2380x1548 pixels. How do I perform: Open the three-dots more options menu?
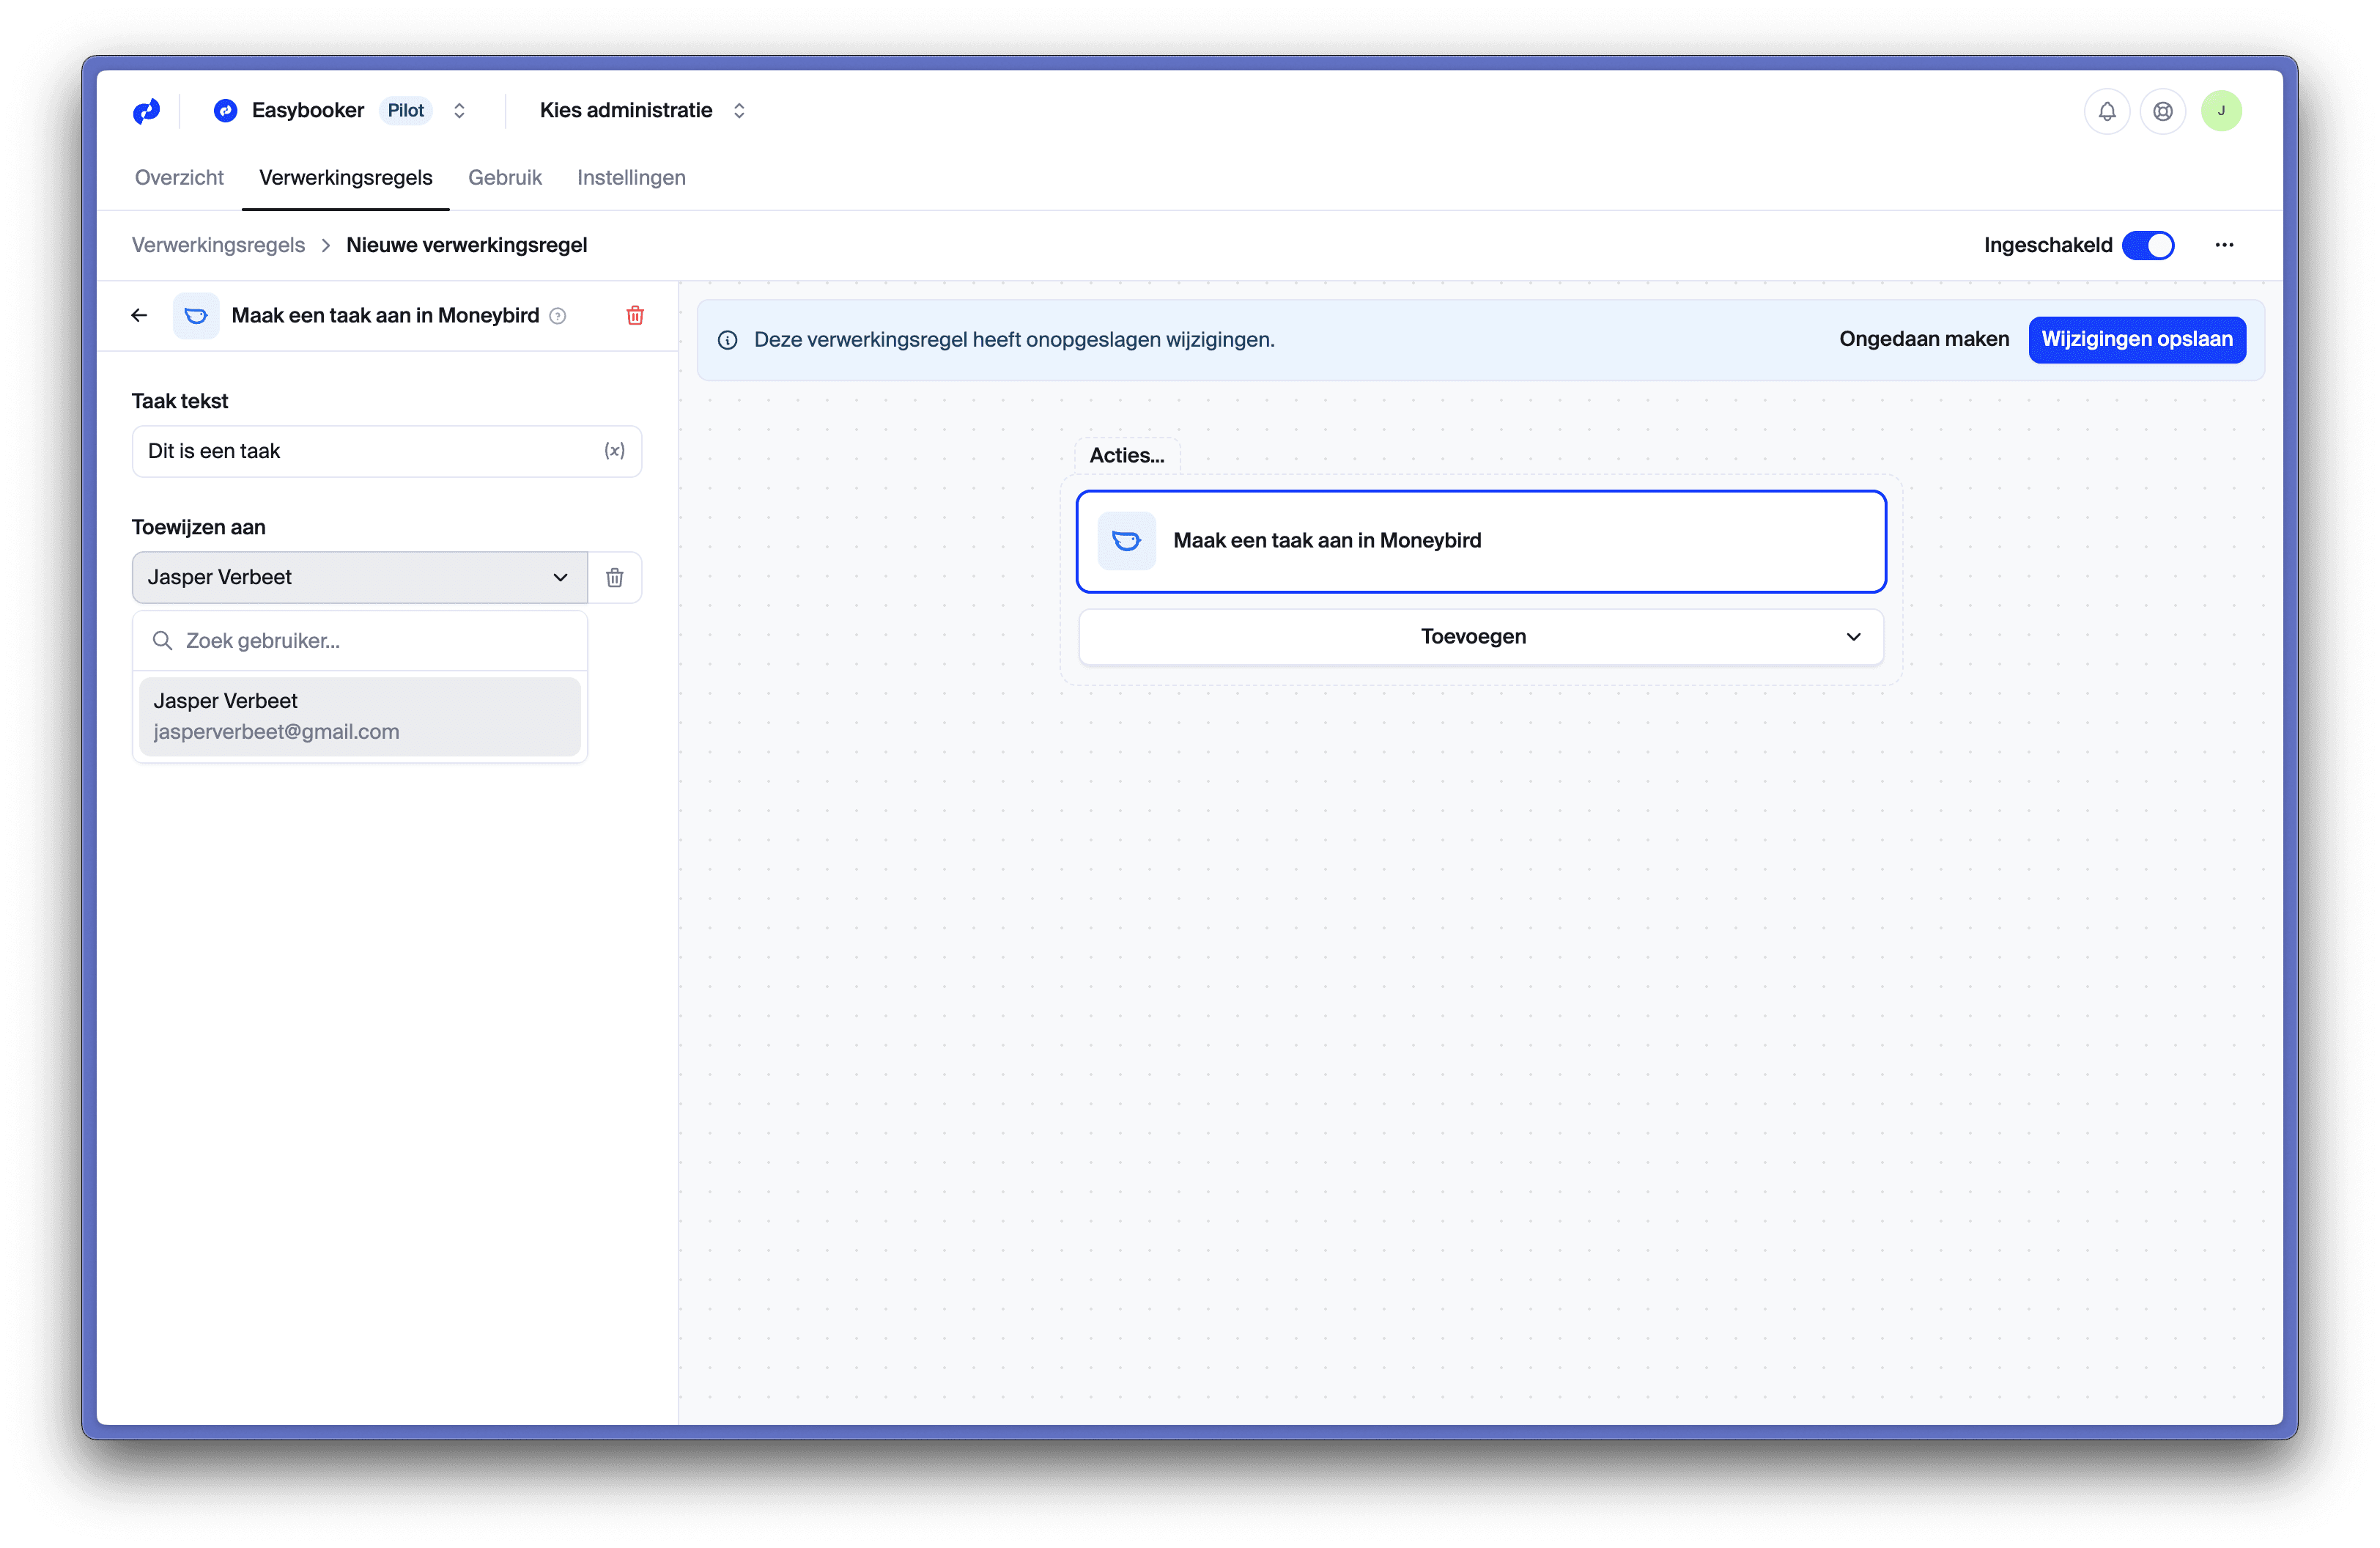point(2223,245)
